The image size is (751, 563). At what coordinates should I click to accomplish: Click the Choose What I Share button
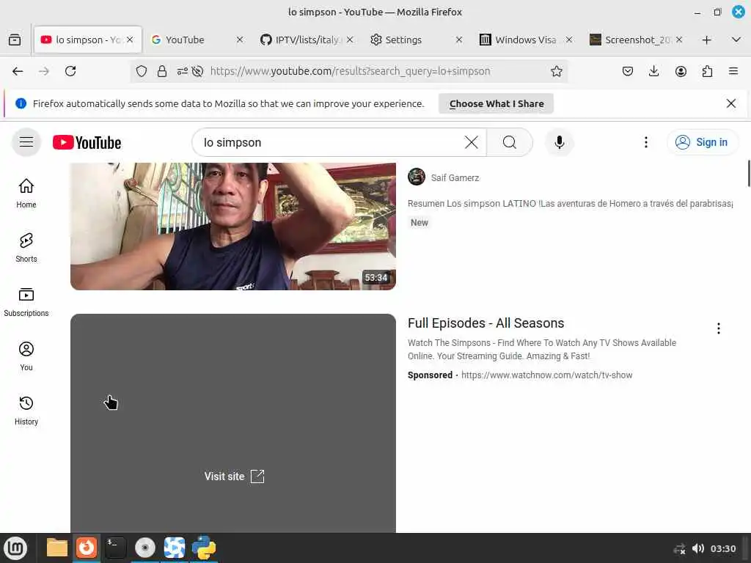(497, 103)
